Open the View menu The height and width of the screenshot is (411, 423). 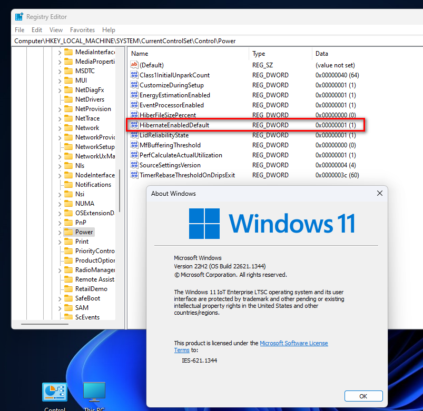pos(56,30)
